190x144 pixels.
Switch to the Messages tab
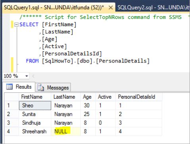pos(53,88)
